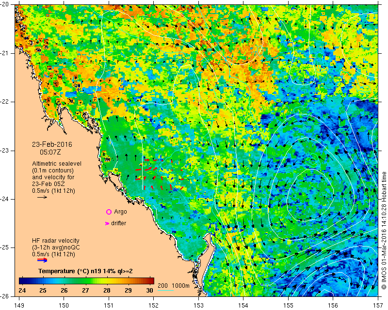Click the 'HF radar velocity' label
Screen dimensions: 388x310
56,241
